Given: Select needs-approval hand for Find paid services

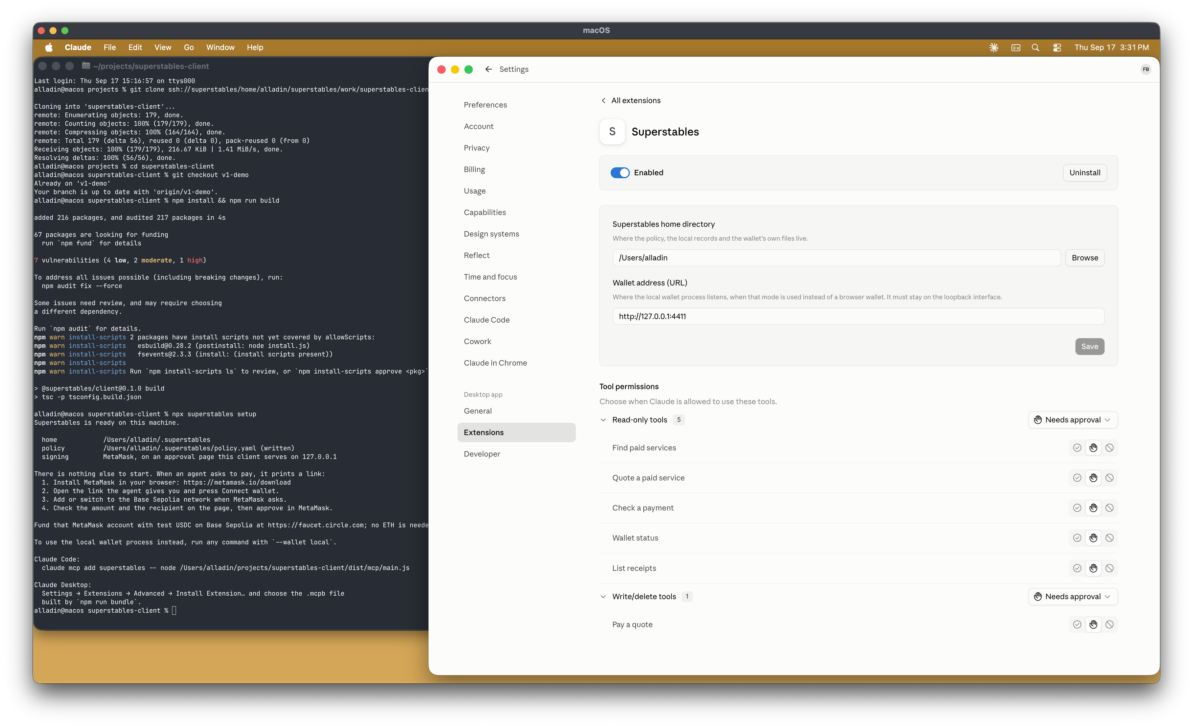Looking at the screenshot, I should point(1093,448).
